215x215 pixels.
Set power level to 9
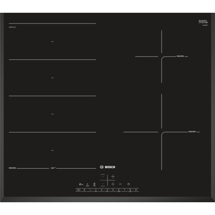(136, 190)
